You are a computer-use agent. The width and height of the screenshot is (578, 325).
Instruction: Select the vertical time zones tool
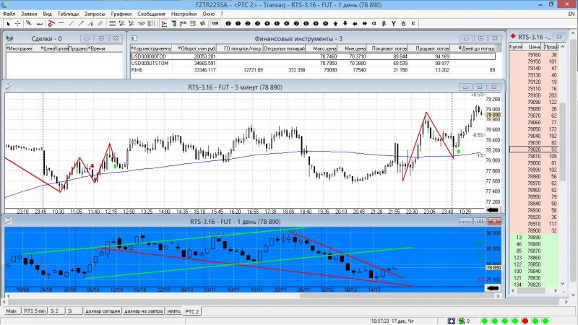[x=151, y=24]
